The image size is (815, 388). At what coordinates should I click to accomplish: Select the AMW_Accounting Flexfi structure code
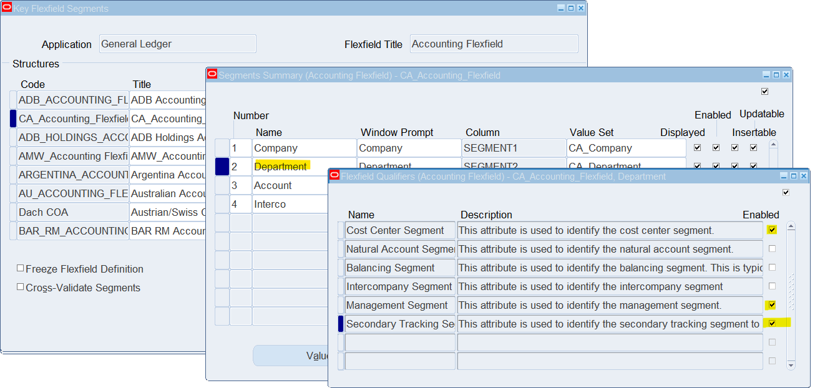click(x=73, y=156)
